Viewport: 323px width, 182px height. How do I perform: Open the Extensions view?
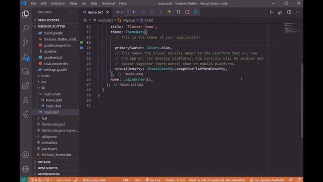(26, 86)
